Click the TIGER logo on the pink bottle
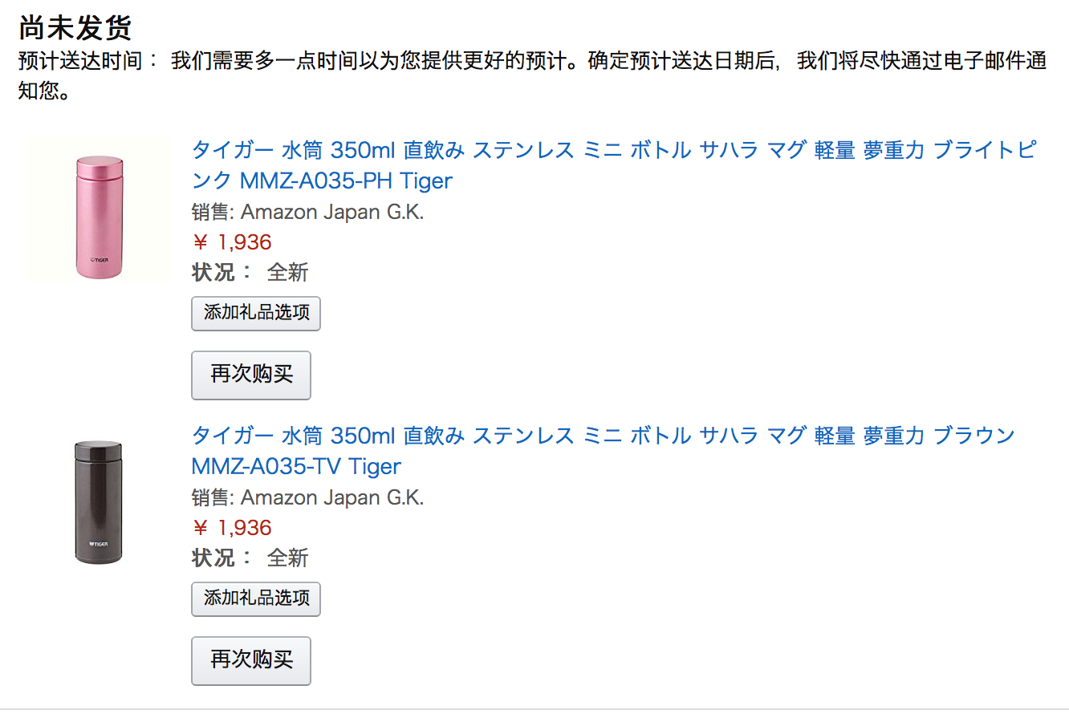 (x=100, y=260)
